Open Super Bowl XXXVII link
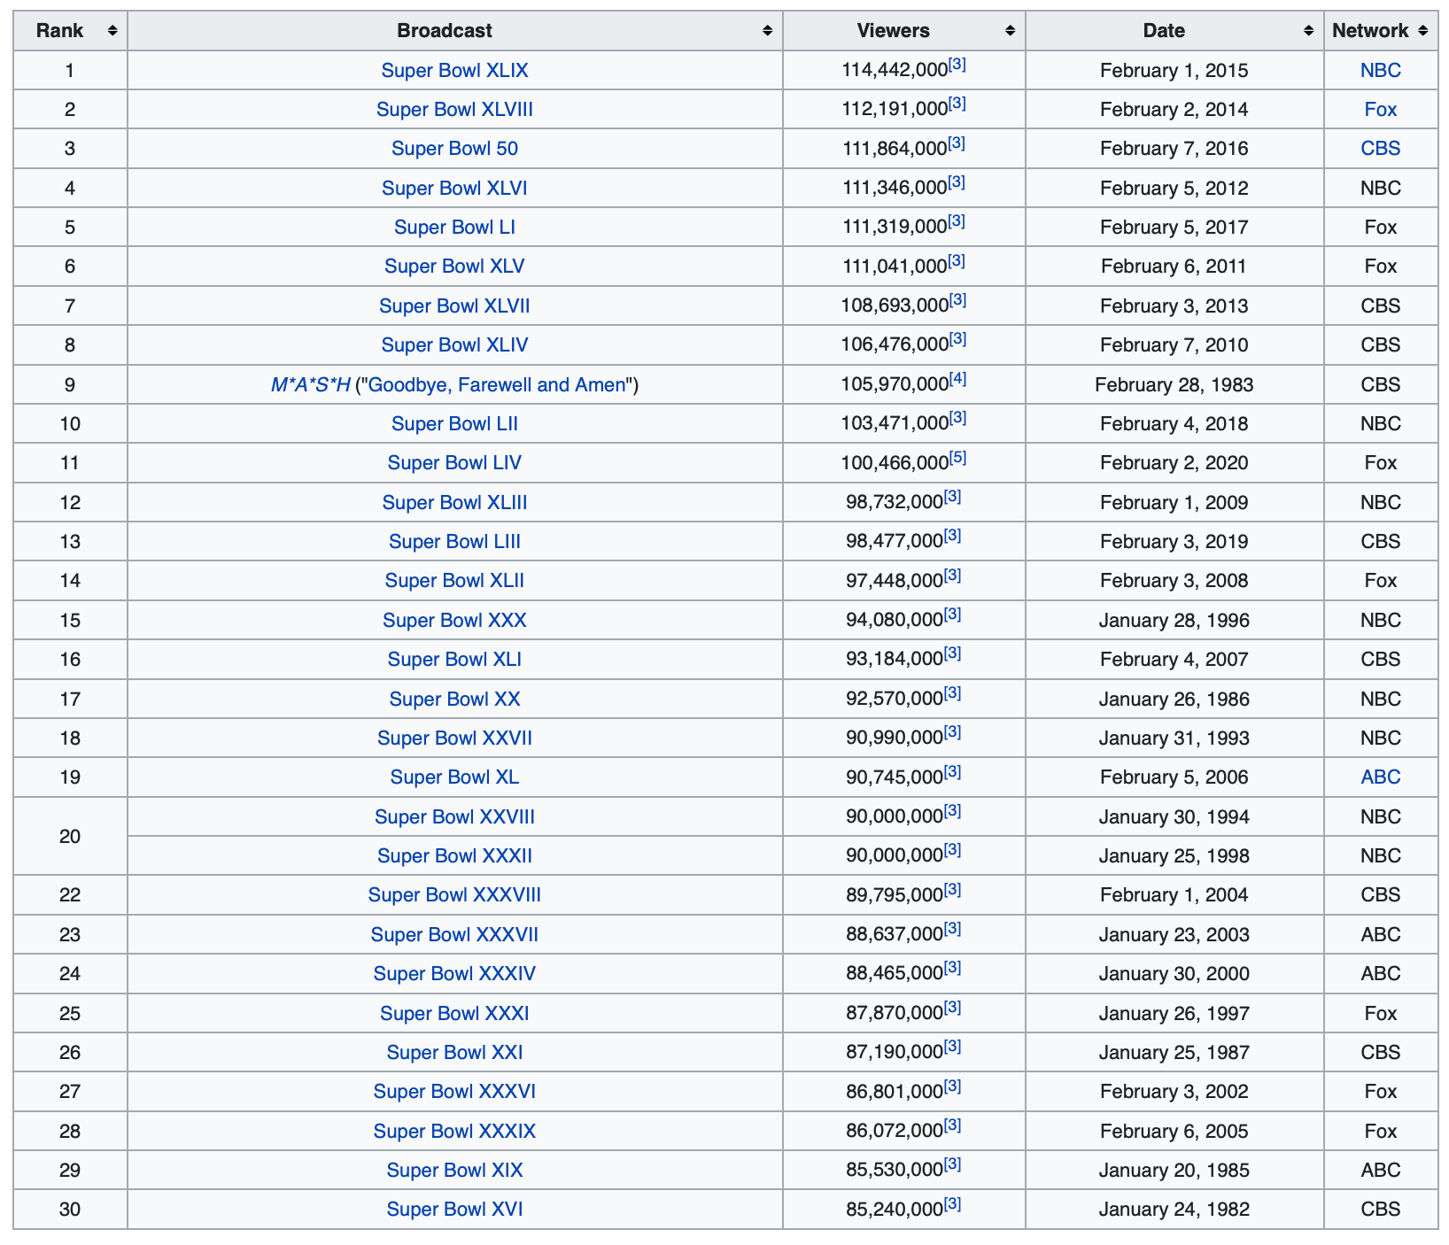Image resolution: width=1449 pixels, height=1245 pixels. click(x=454, y=935)
